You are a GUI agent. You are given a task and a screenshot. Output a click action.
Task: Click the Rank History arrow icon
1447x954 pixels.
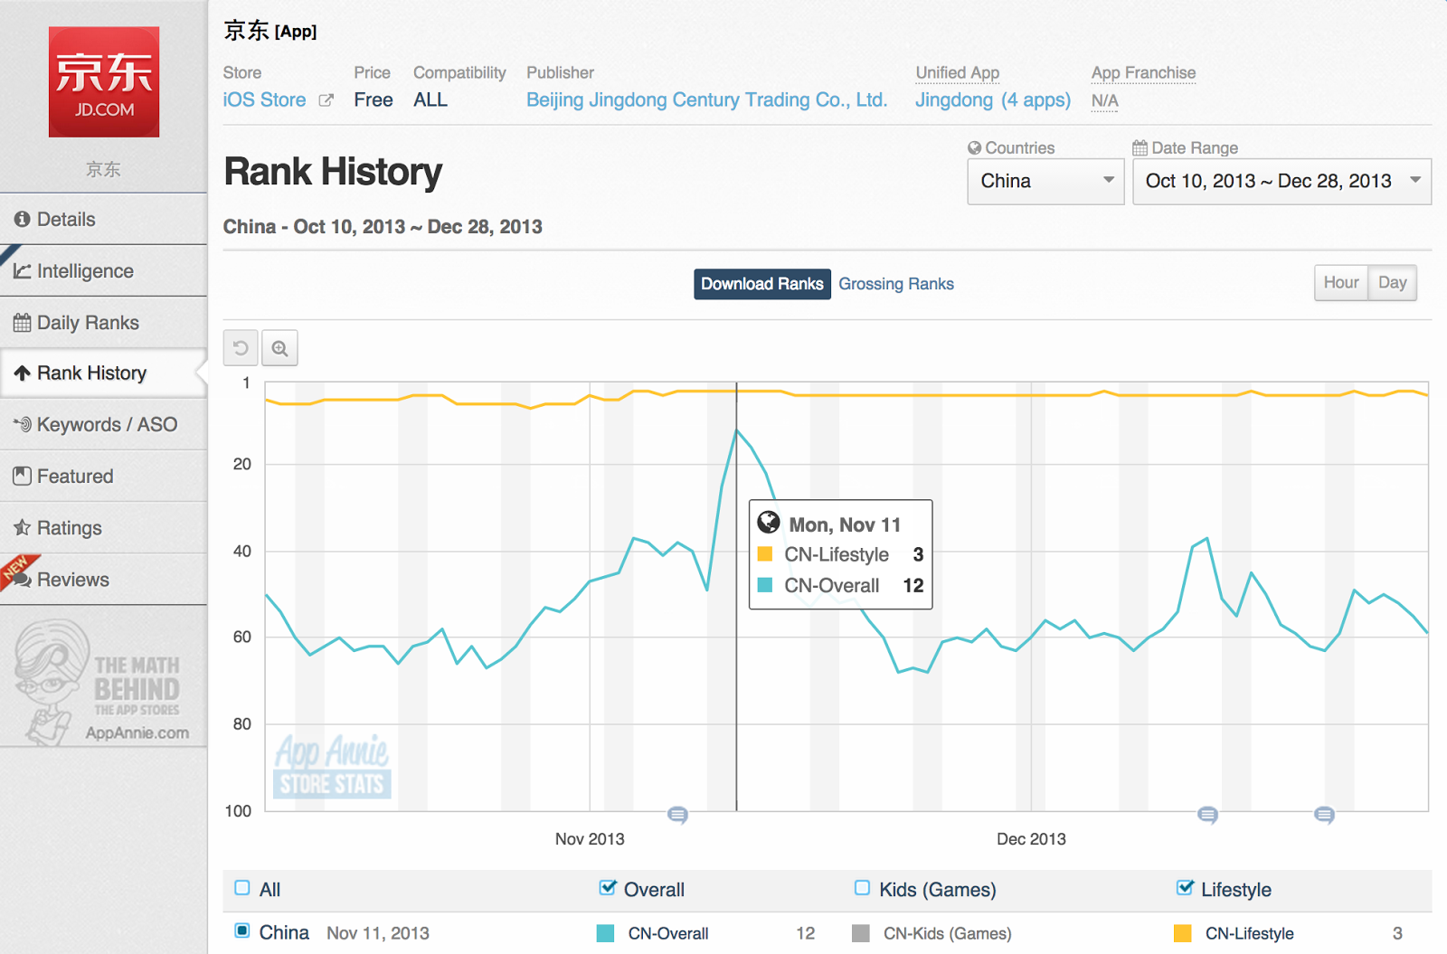[x=22, y=373]
